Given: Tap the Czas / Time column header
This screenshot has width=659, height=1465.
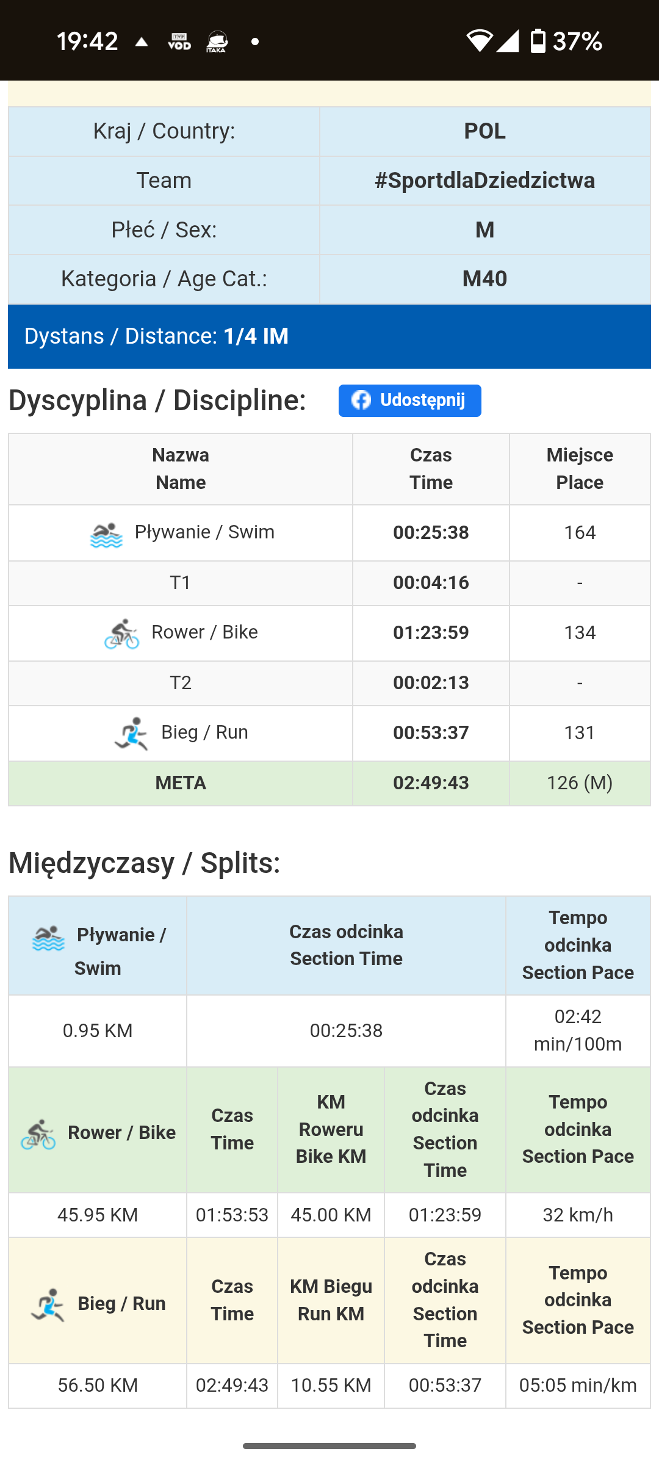Looking at the screenshot, I should click(431, 469).
